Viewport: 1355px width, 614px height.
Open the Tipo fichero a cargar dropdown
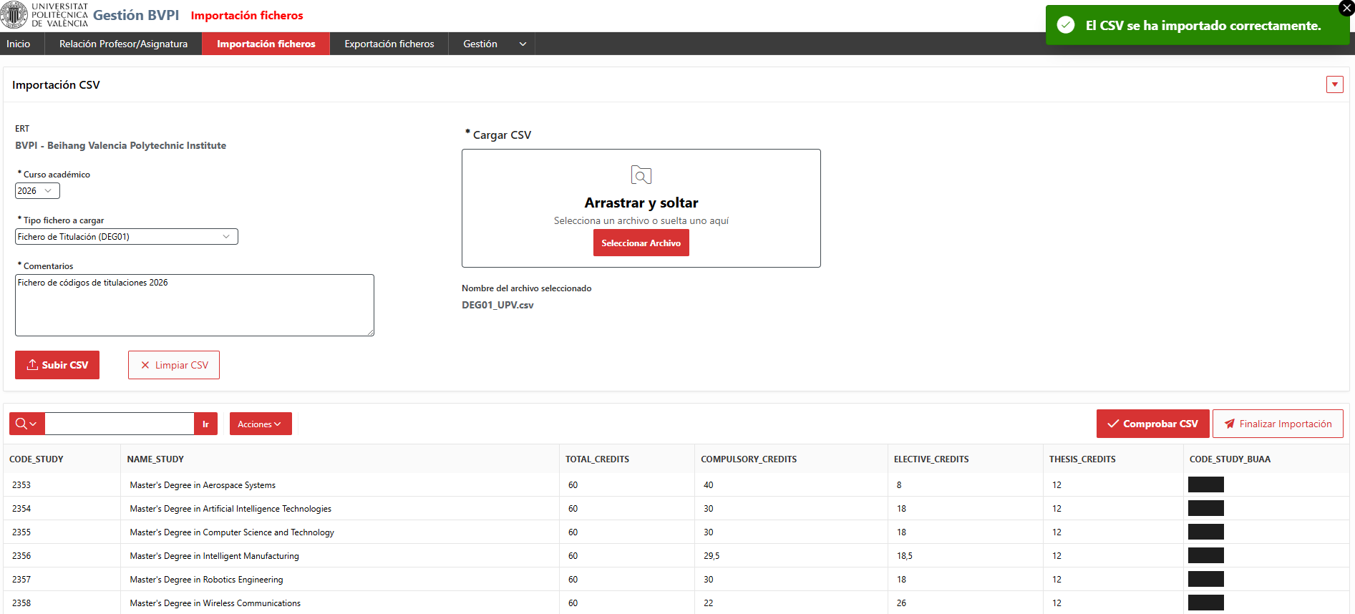point(126,237)
